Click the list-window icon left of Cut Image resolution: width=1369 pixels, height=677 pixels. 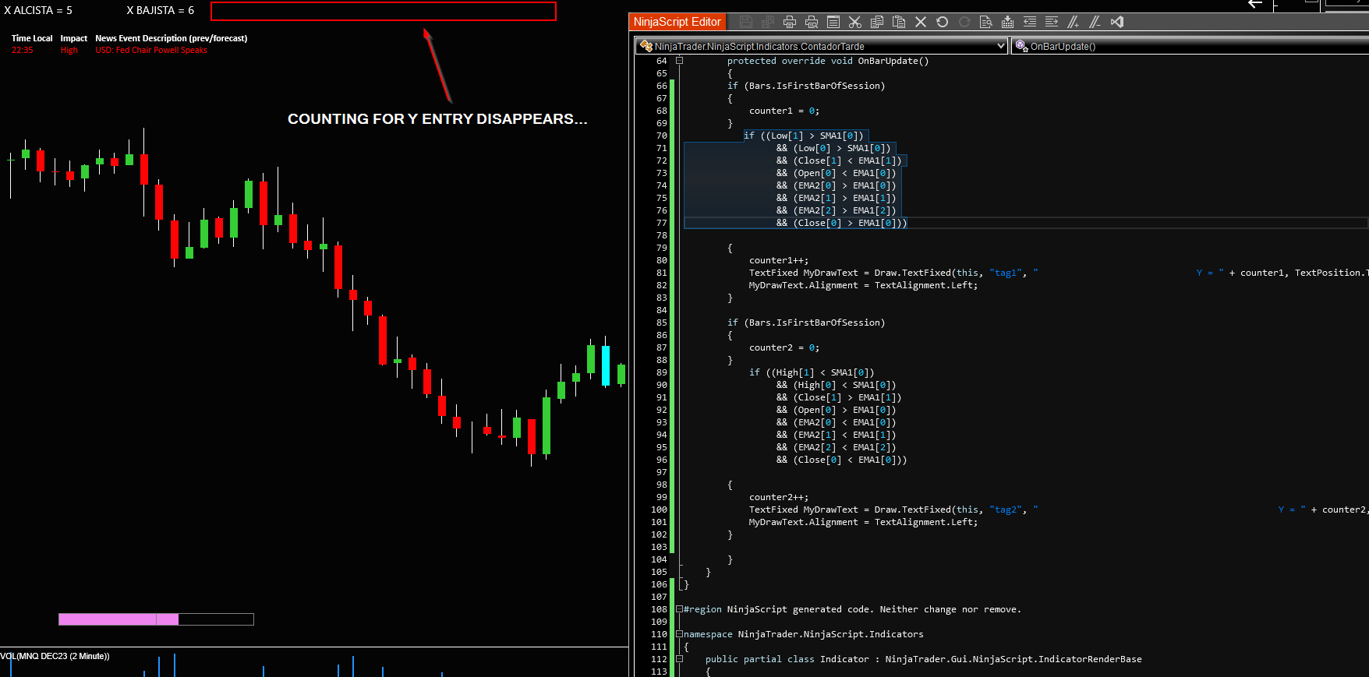(x=833, y=22)
